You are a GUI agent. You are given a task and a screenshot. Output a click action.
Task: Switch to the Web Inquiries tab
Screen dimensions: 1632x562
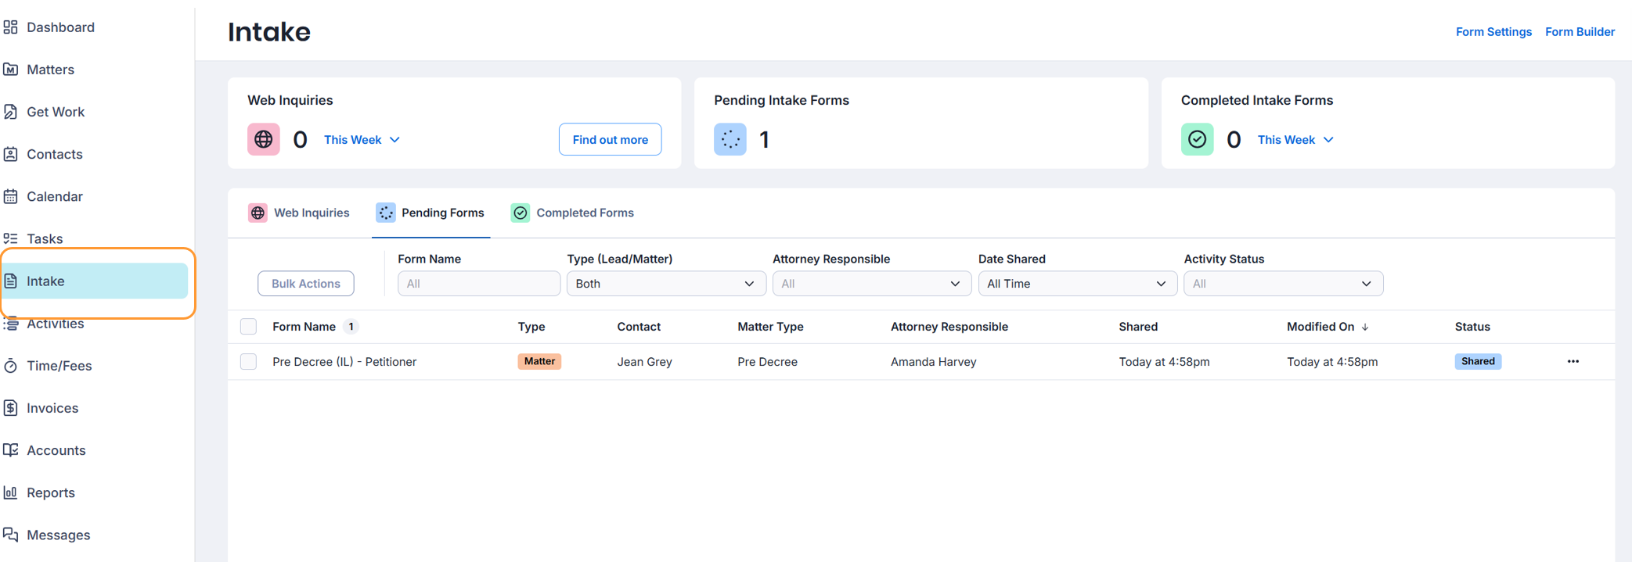pos(300,213)
